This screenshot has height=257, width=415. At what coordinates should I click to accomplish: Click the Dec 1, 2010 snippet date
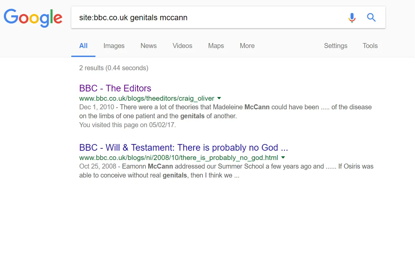(96, 107)
